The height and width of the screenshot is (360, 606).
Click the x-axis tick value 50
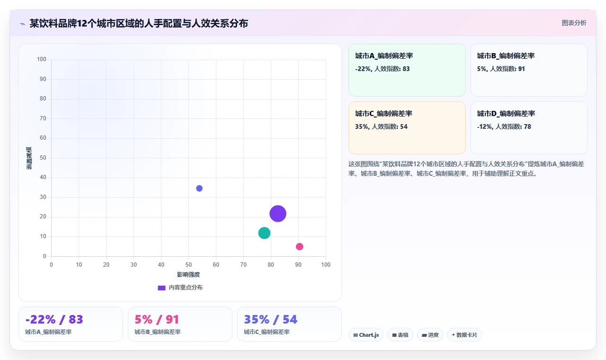coord(188,264)
